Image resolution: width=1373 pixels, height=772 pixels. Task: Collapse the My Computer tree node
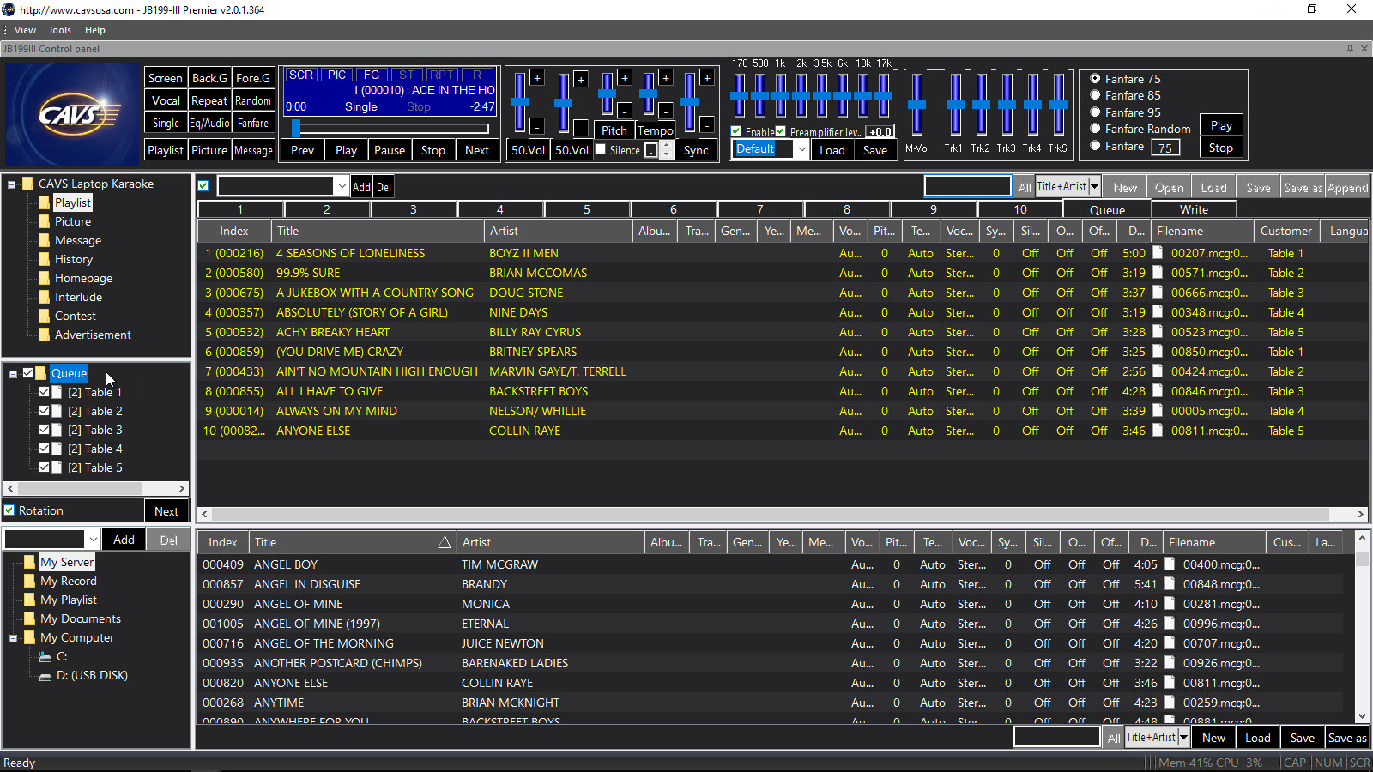click(x=14, y=638)
